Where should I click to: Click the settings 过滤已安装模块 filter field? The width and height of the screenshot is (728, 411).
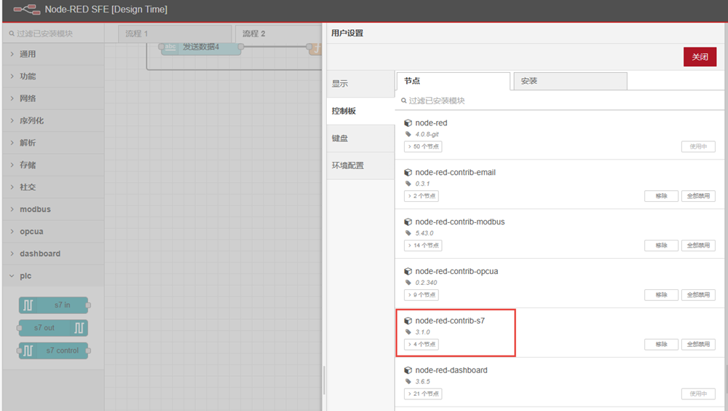point(559,101)
